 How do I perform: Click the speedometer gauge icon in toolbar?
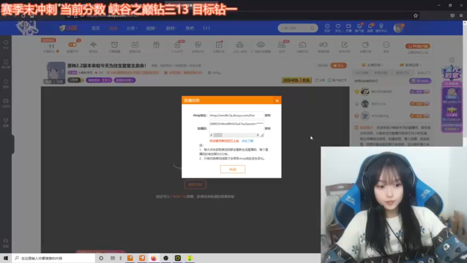[302, 45]
